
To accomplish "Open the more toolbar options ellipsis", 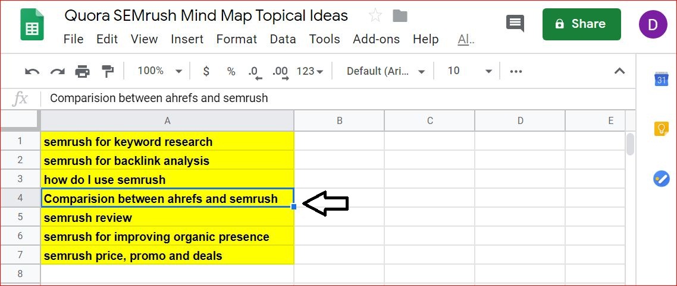I will pyautogui.click(x=516, y=71).
